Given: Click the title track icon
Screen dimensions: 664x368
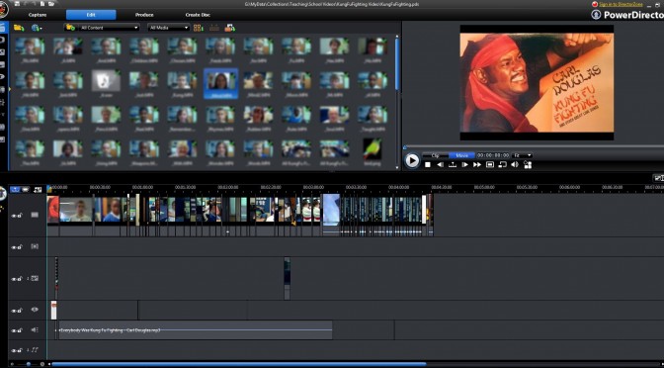Looking at the screenshot, I should pos(35,310).
